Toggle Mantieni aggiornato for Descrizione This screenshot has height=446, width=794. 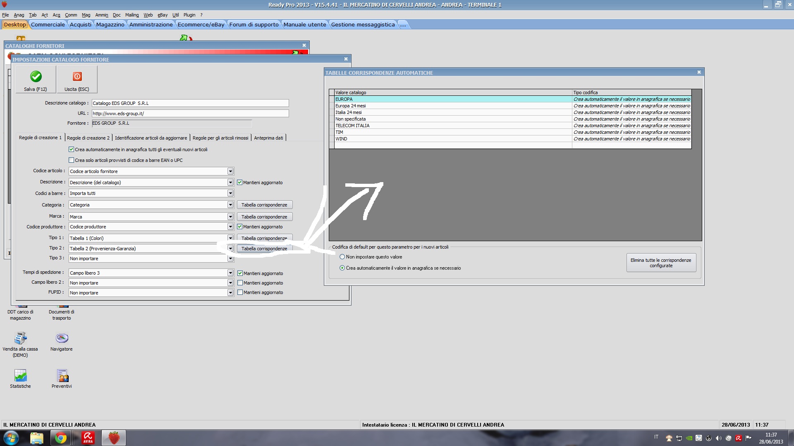(x=239, y=182)
